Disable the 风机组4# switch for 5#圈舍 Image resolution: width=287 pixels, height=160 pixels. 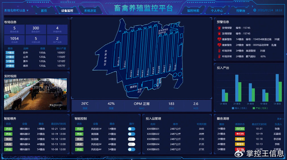click(132, 149)
